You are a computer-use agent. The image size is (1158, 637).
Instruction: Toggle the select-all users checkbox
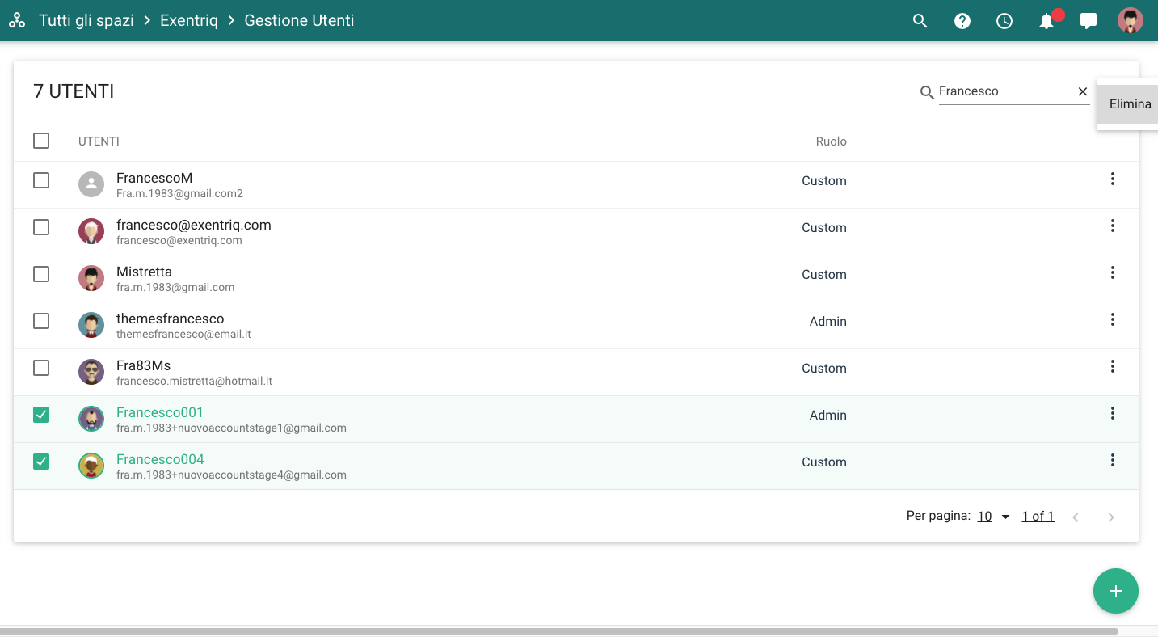[41, 141]
